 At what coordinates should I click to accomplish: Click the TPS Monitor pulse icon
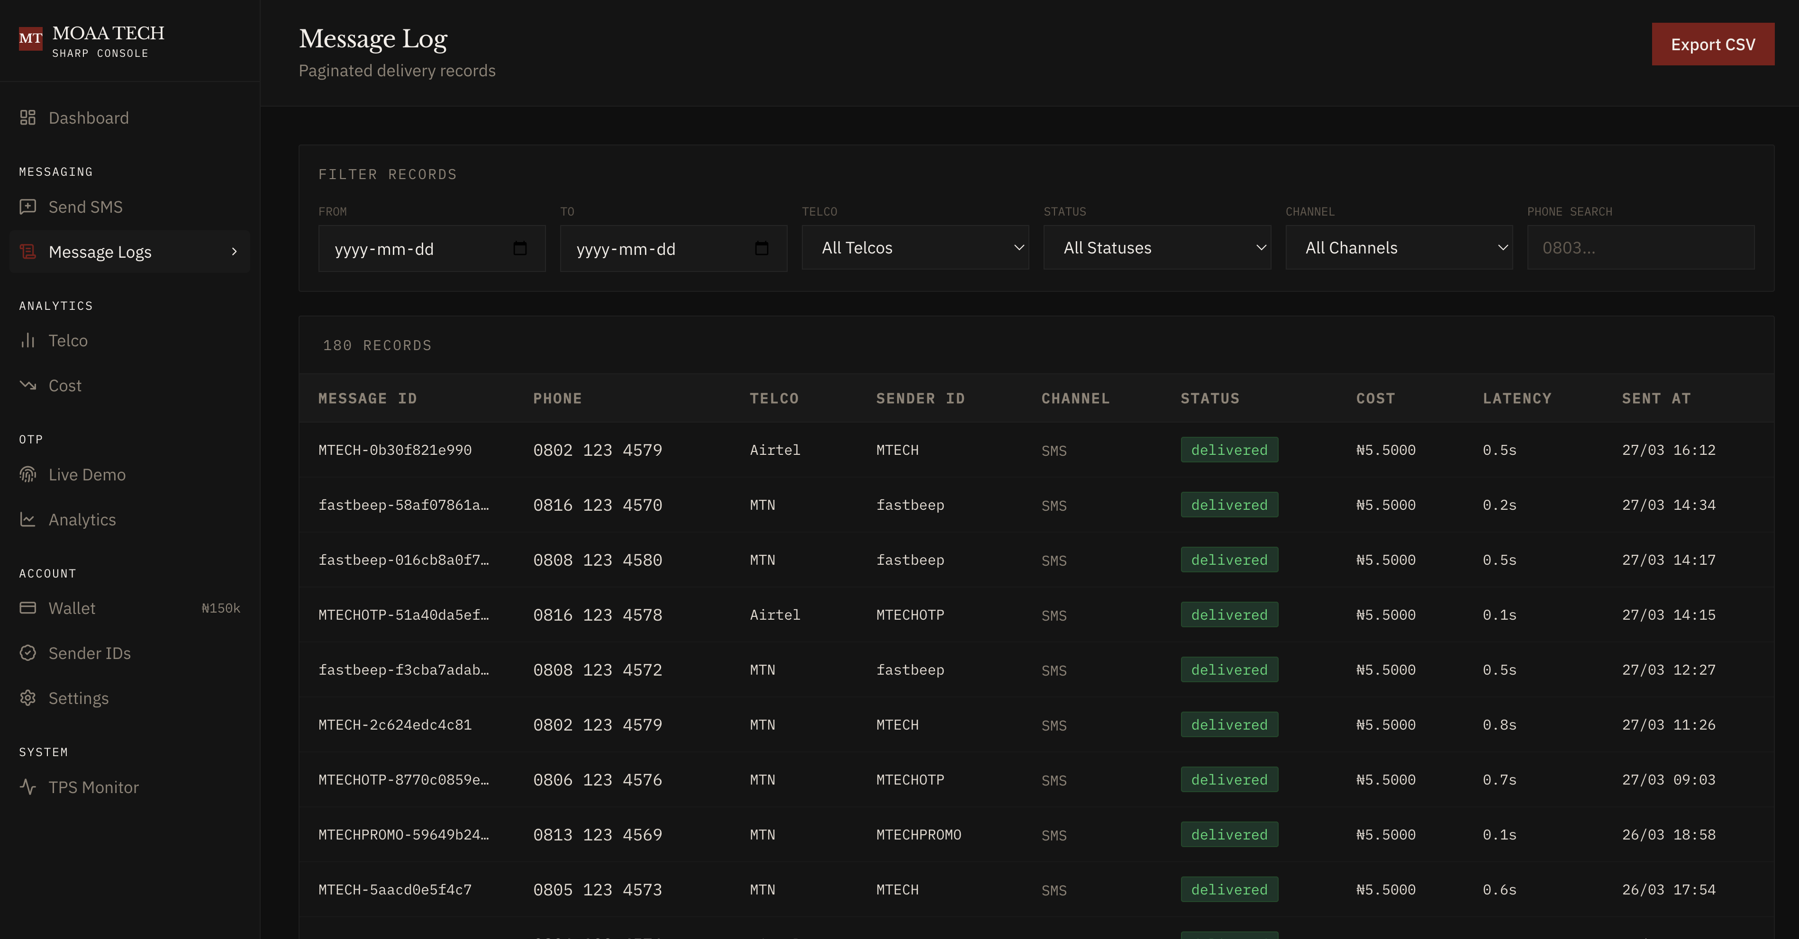(x=27, y=787)
